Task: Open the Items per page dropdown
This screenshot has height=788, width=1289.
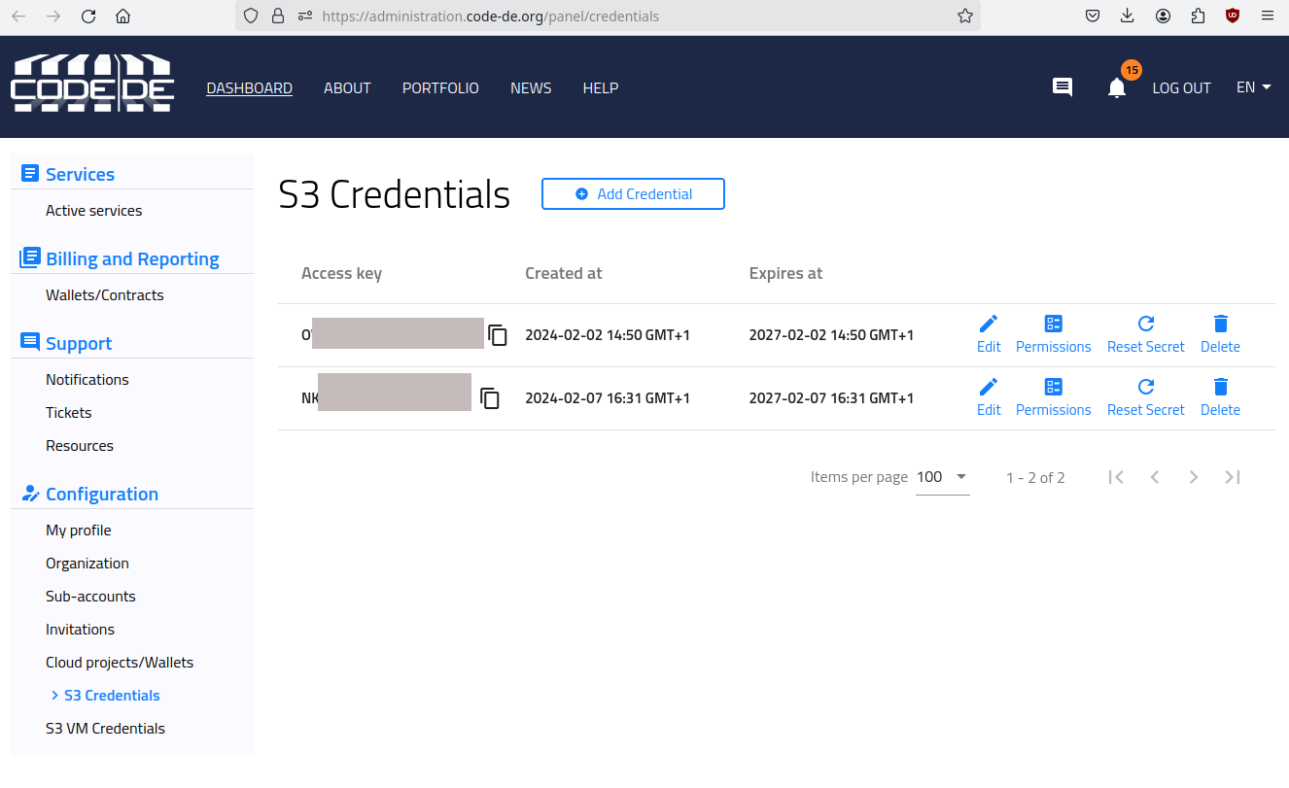Action: tap(943, 477)
